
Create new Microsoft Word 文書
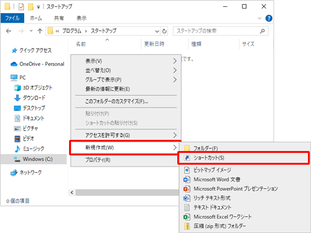tap(244, 180)
